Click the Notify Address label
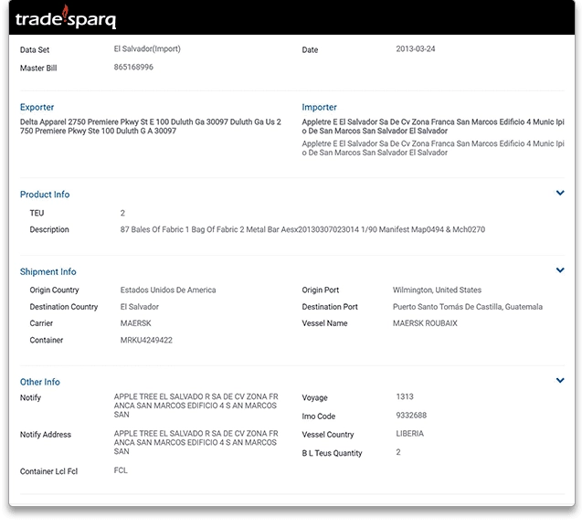Screen dimensions: 582x527 pyautogui.click(x=46, y=435)
